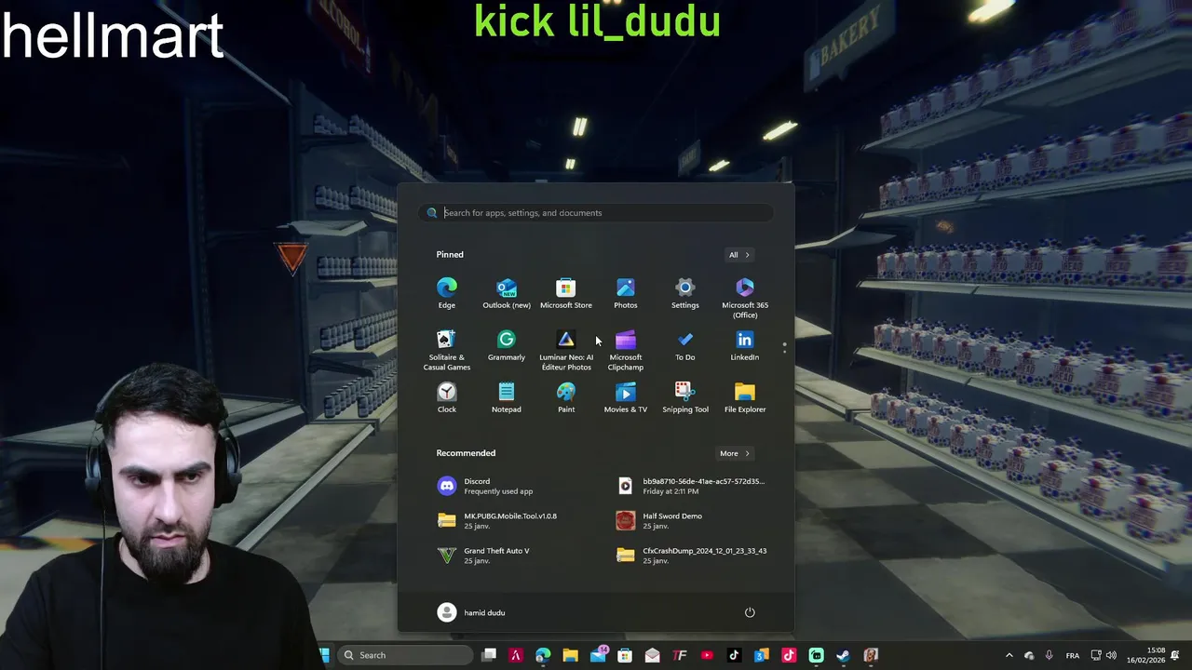The image size is (1192, 670).
Task: Open Luminar Neo photo editor
Action: point(566,350)
